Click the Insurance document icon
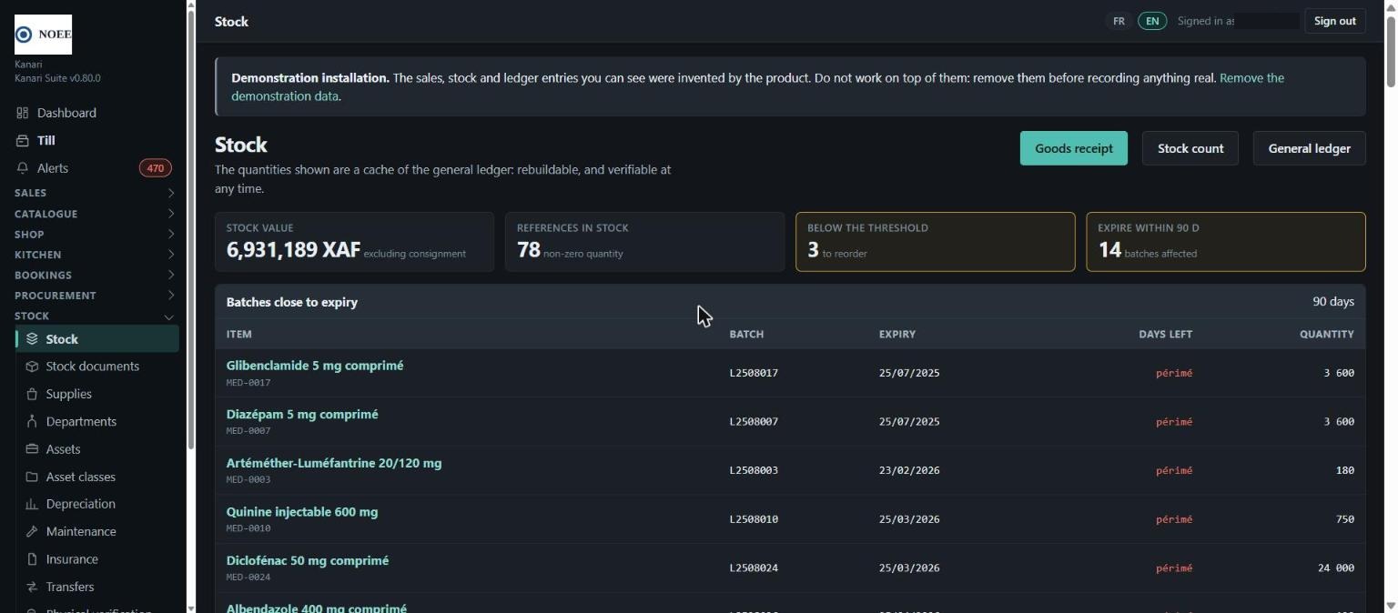 click(32, 559)
